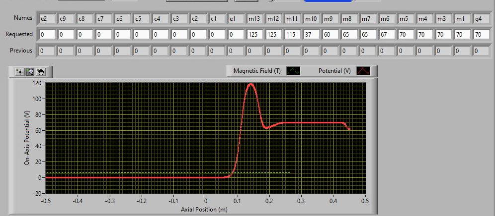Click the red potential curve peak on graph
The width and height of the screenshot is (495, 216).
pyautogui.click(x=251, y=84)
